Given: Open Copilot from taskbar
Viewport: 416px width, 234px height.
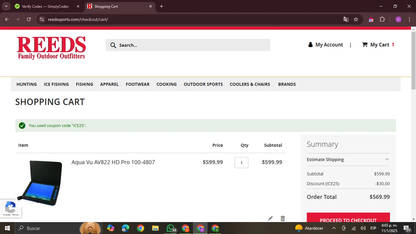Looking at the screenshot, I should pyautogui.click(x=111, y=228).
